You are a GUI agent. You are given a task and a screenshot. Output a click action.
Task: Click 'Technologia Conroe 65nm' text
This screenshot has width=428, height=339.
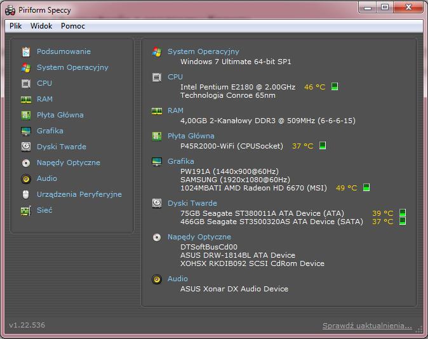point(227,95)
